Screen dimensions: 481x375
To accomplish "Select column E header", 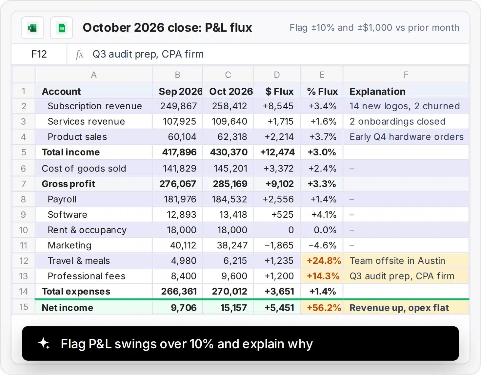I will pyautogui.click(x=322, y=75).
